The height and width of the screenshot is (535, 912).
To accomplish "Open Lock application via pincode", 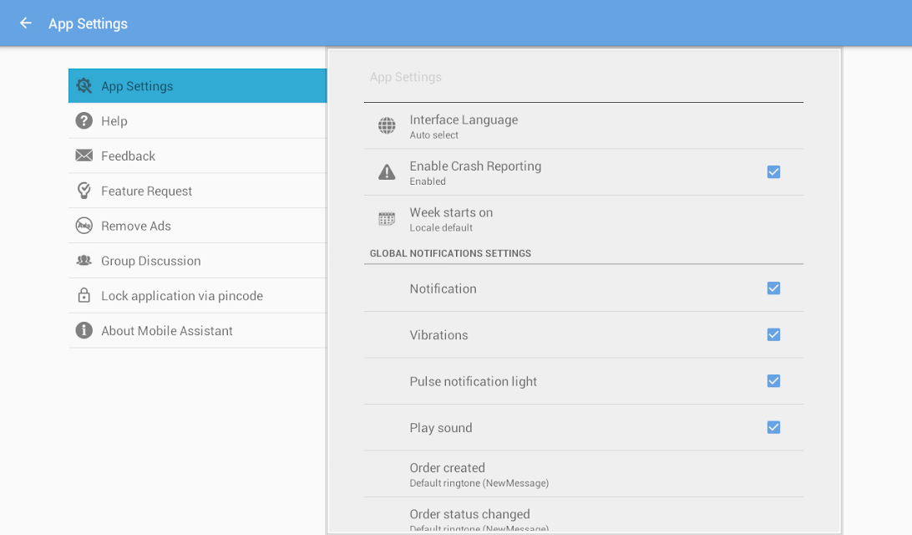I will click(x=197, y=295).
